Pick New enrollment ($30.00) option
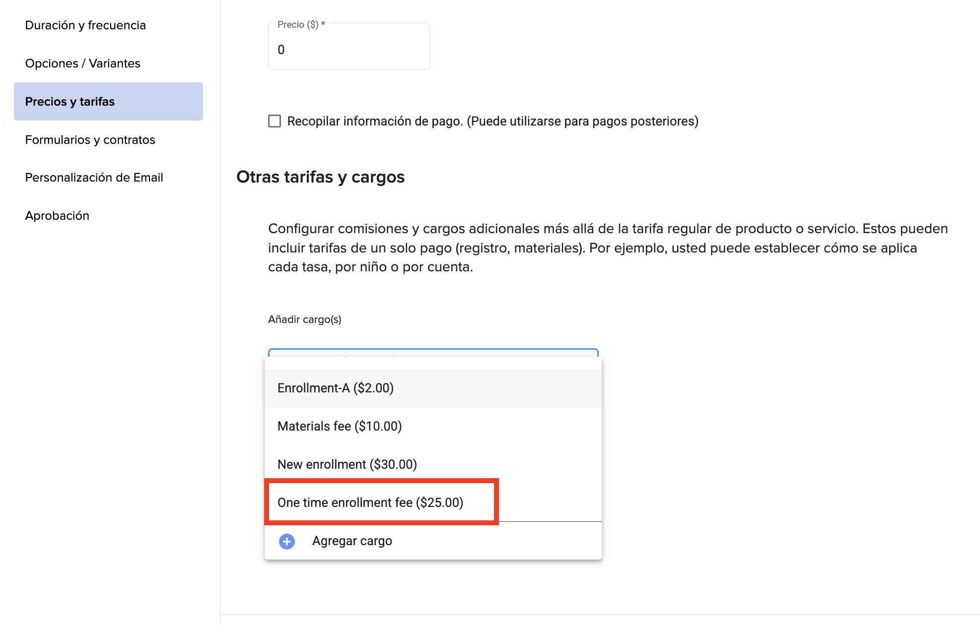This screenshot has height=625, width=980. (347, 464)
